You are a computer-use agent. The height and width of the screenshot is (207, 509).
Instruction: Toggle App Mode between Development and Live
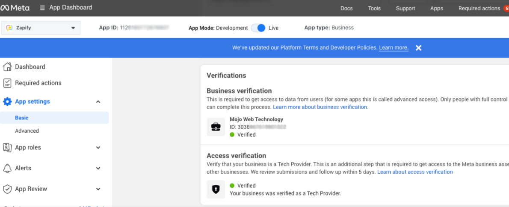tap(258, 28)
